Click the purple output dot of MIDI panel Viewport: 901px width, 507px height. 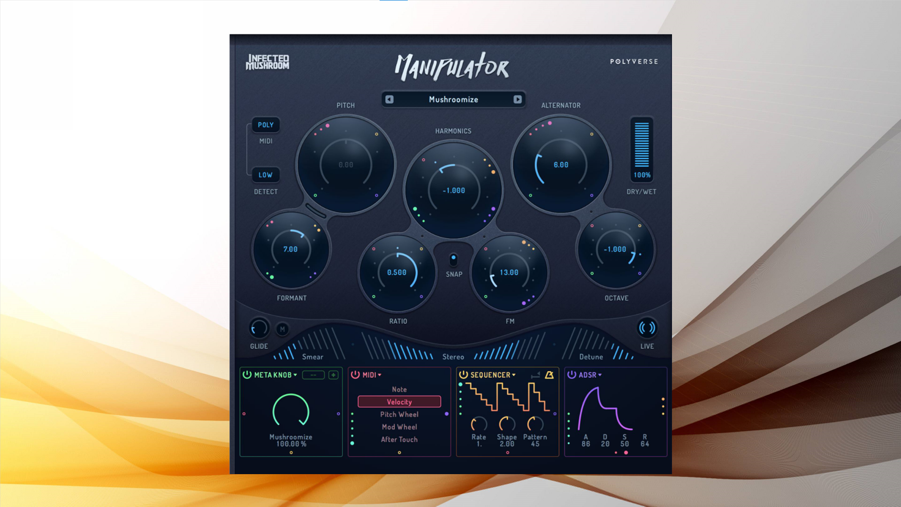447,414
